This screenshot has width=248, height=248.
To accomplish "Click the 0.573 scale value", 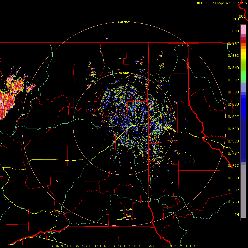I will [x=233, y=129].
